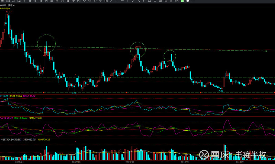
Task: Click the 2008/10 date axis label
Action: pos(76,162)
